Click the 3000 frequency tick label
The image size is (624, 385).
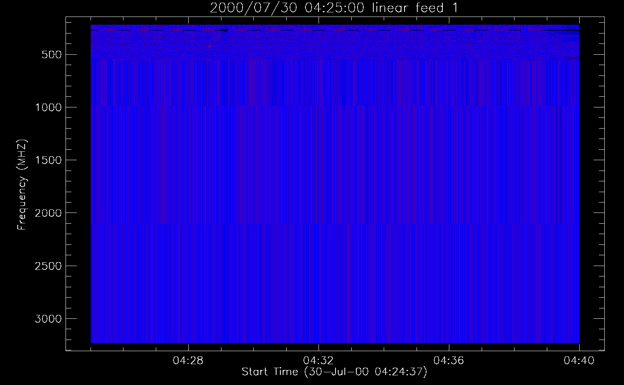(48, 319)
